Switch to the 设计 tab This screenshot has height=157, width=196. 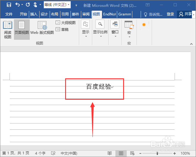[44, 14]
